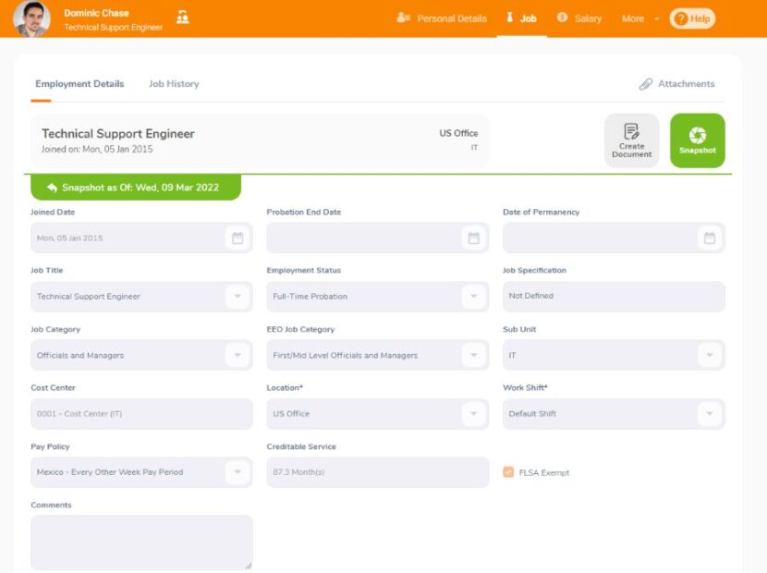Open the Employment Status dropdown
Image resolution: width=767 pixels, height=573 pixels.
click(x=474, y=296)
